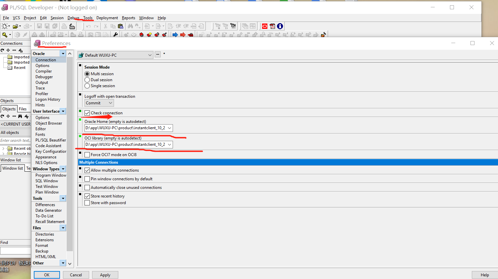Click the Log on key icon

pyautogui.click(x=5, y=34)
